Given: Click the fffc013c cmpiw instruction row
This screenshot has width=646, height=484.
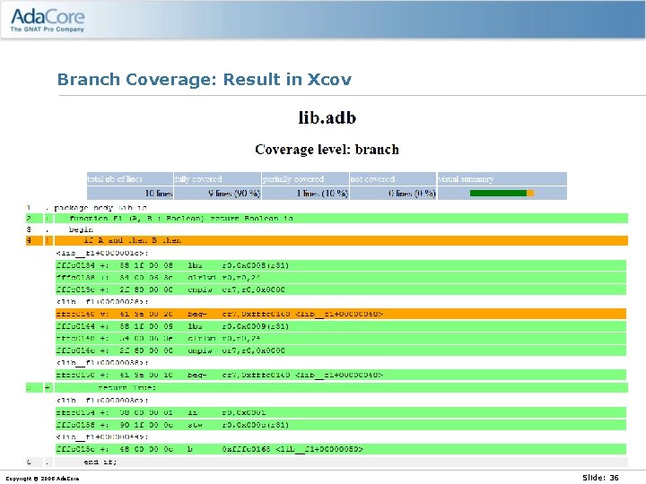Looking at the screenshot, I should [341, 290].
